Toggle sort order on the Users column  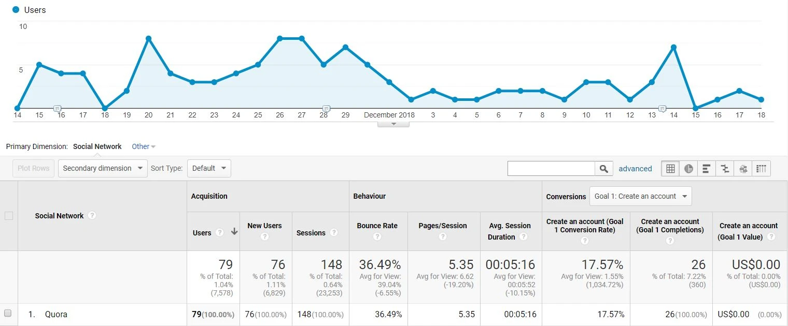234,232
